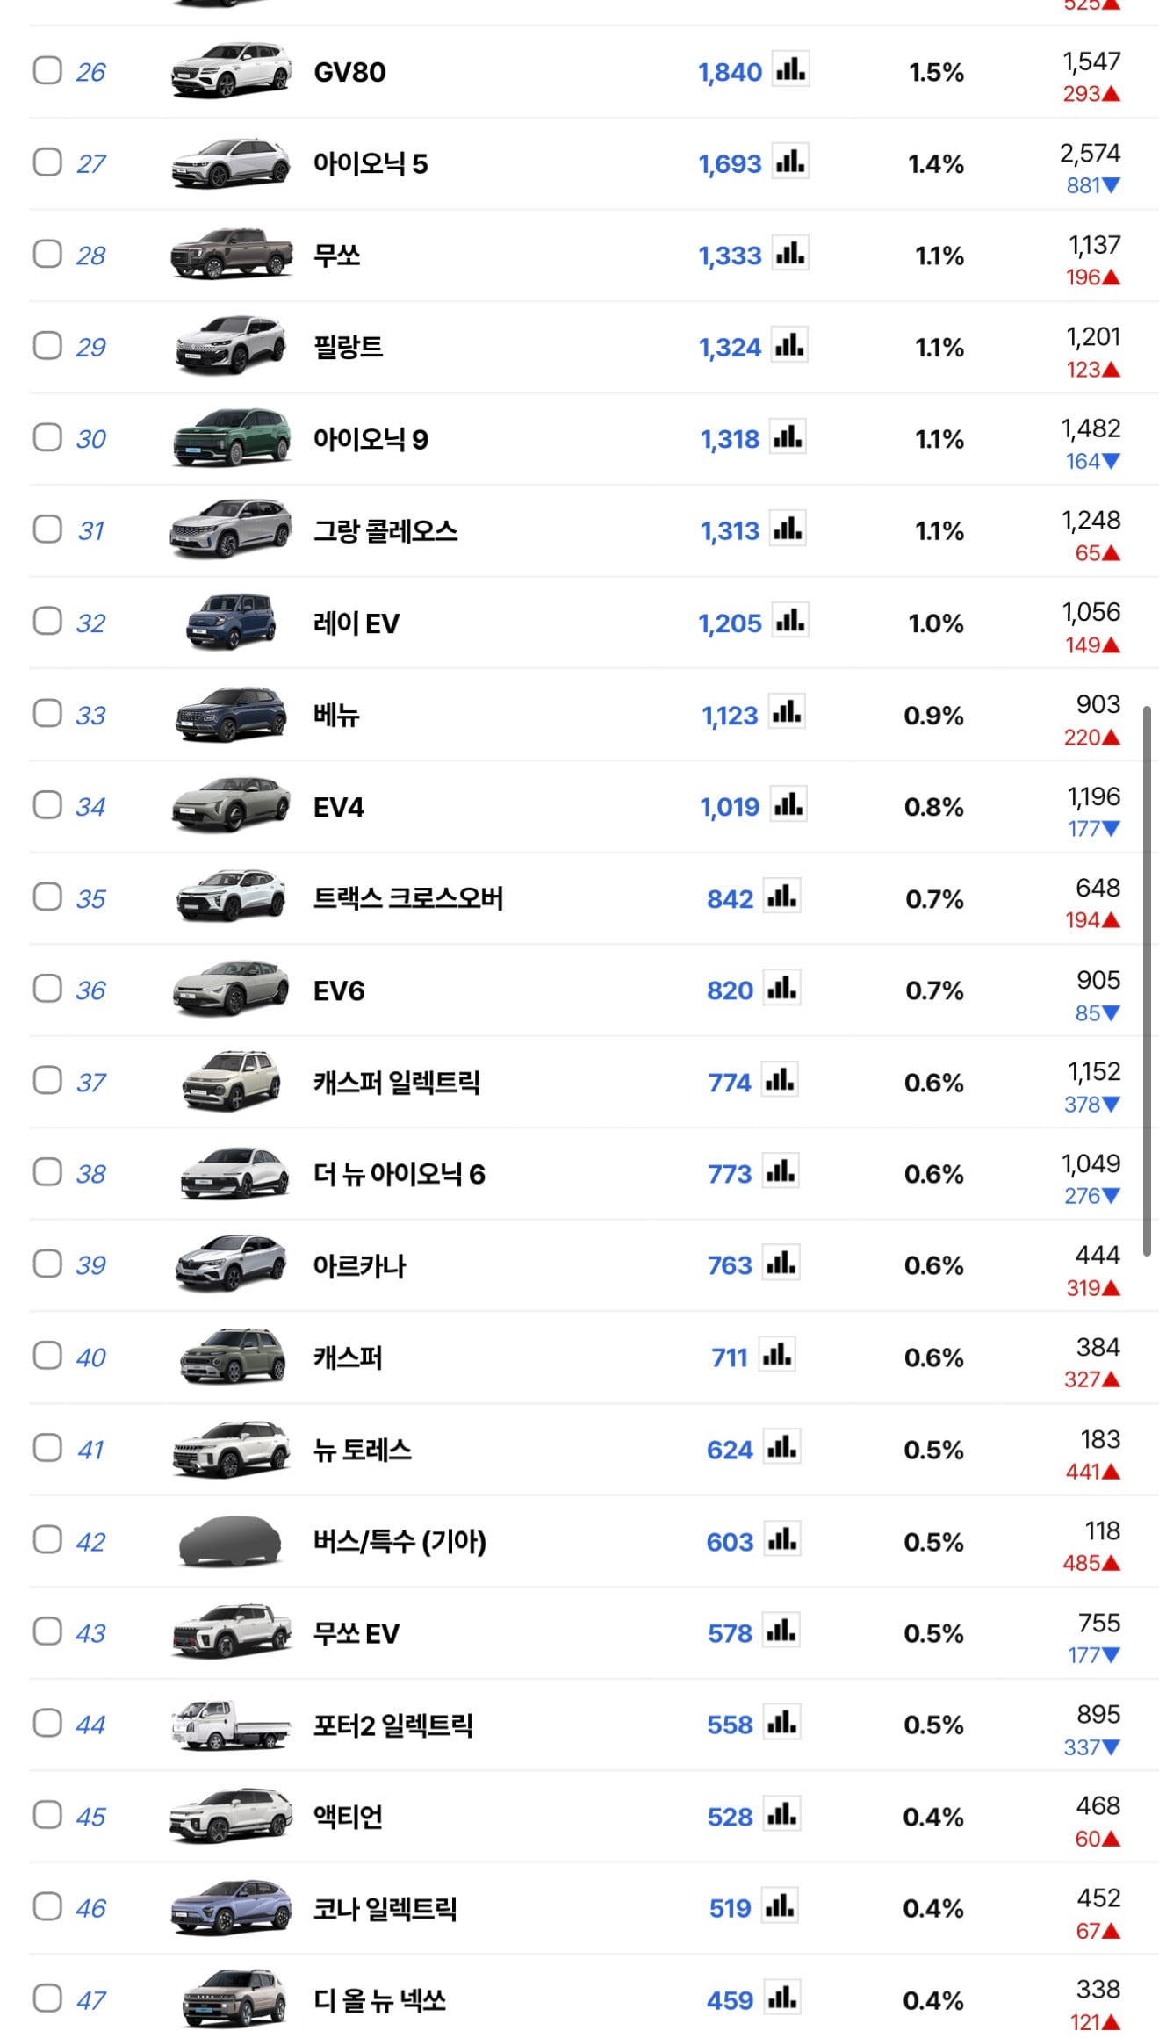Show the sales chart for 무쏘 EV
Viewport: 1159px width, 2038px height.
coord(781,1631)
